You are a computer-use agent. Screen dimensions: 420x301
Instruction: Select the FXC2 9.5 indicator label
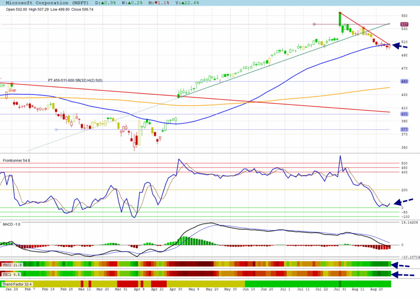[11, 274]
